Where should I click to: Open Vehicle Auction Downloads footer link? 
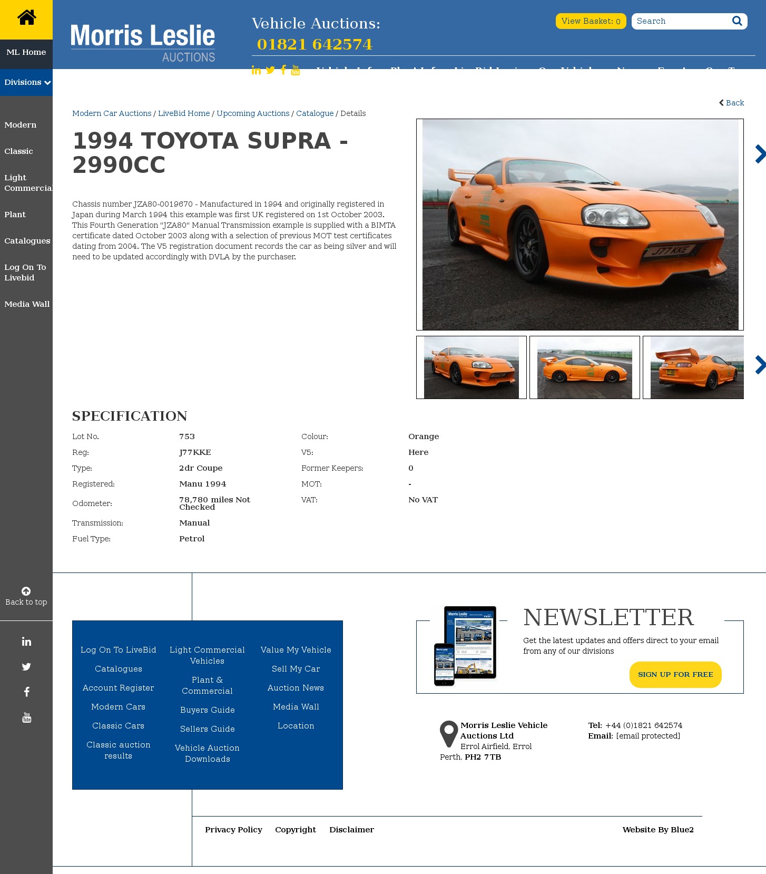pyautogui.click(x=208, y=753)
